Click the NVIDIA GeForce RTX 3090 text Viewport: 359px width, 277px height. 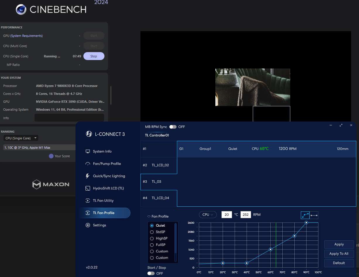click(x=70, y=102)
